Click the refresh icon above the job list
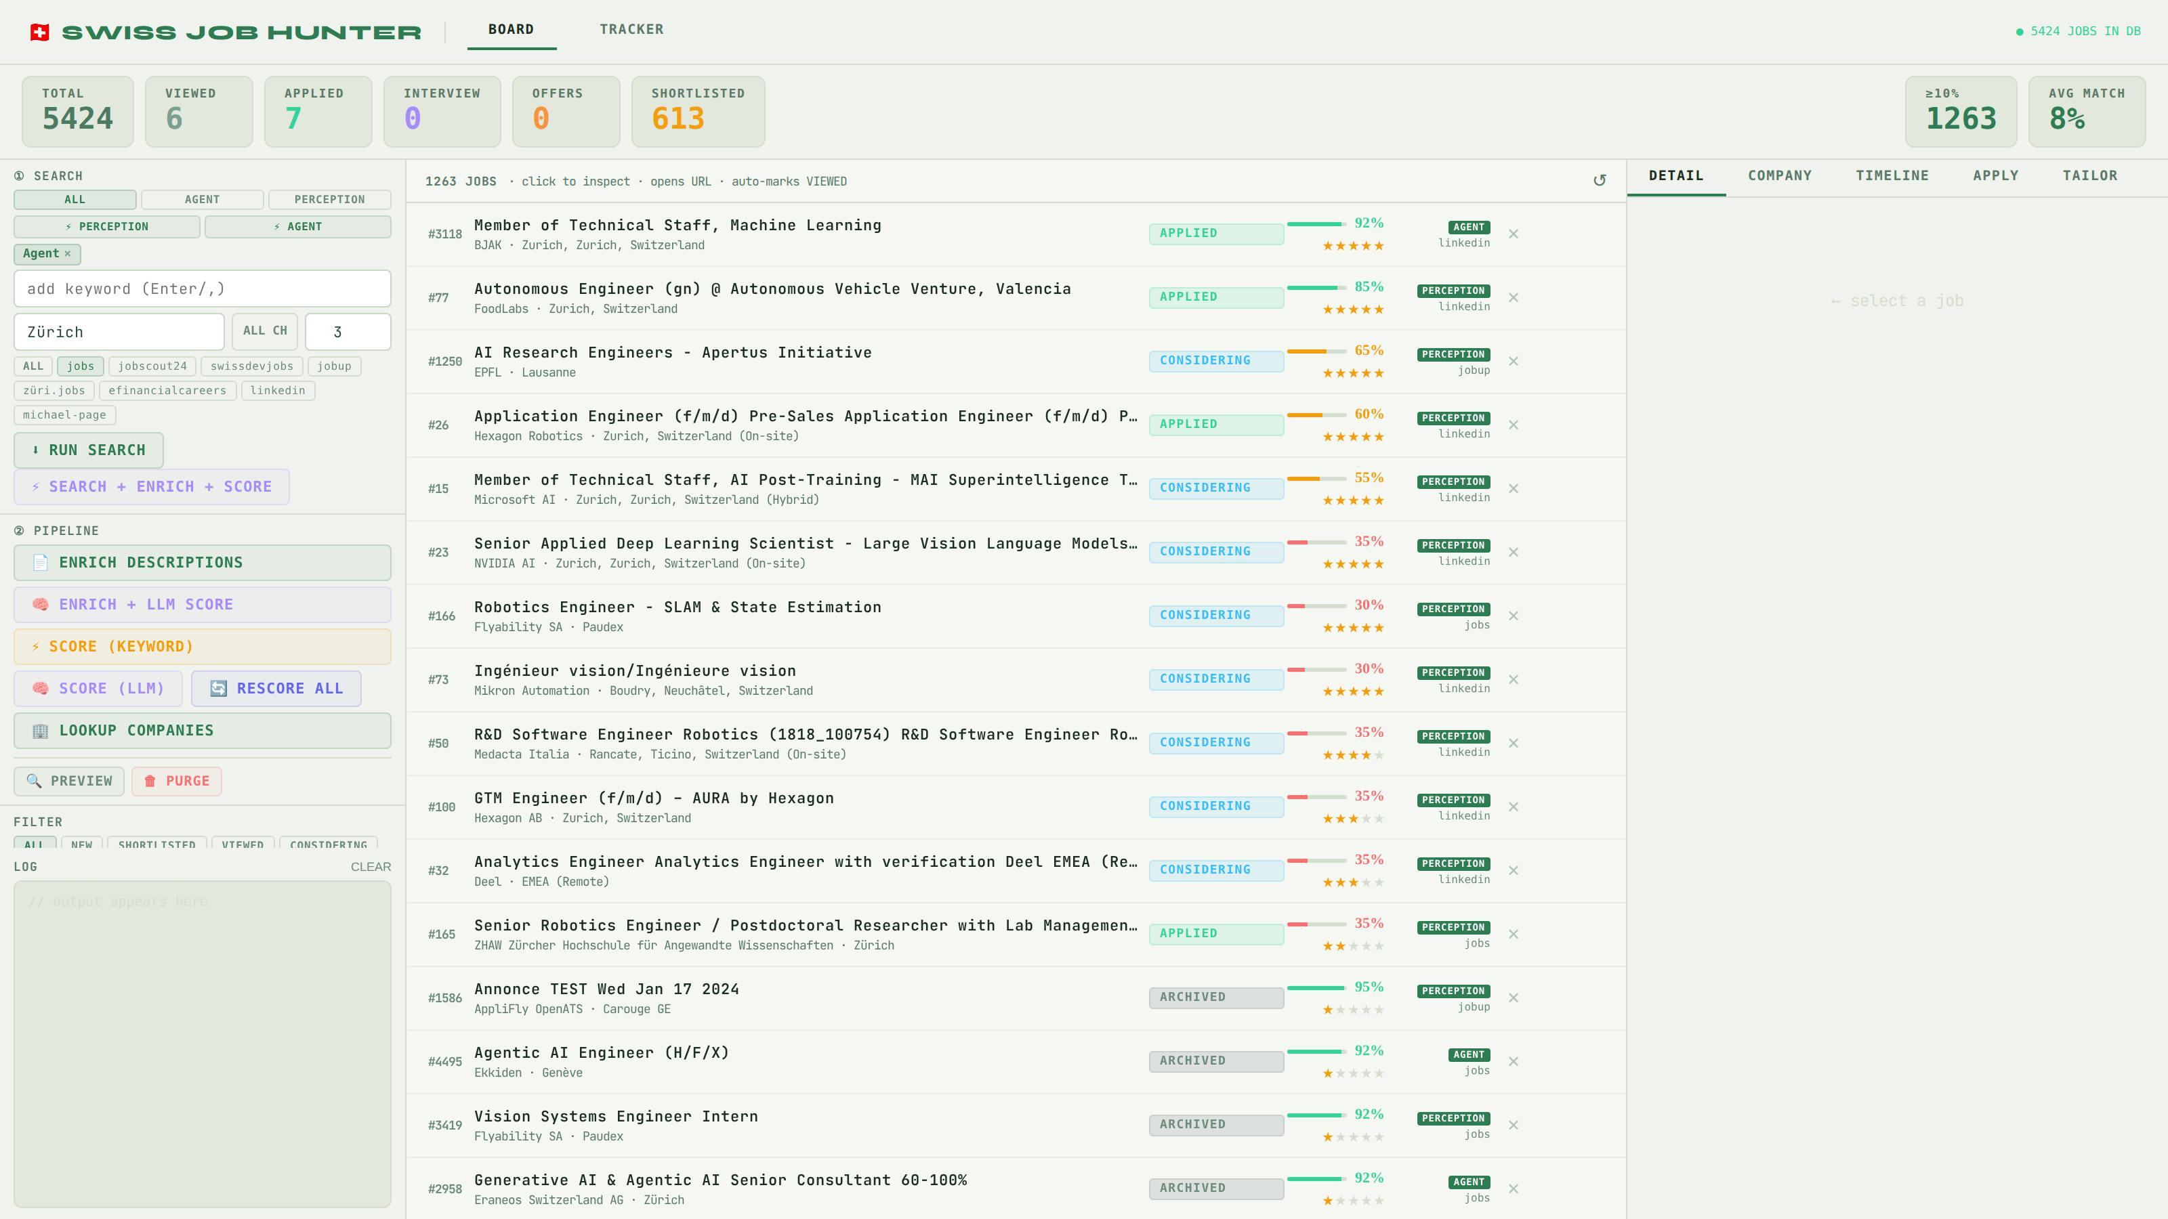The width and height of the screenshot is (2168, 1219). pyautogui.click(x=1599, y=181)
